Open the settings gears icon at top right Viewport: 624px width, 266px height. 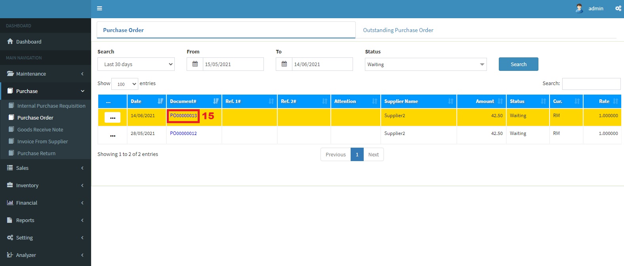pyautogui.click(x=618, y=8)
